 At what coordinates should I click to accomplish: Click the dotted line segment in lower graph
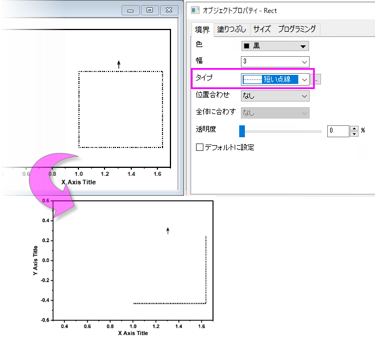[170, 303]
